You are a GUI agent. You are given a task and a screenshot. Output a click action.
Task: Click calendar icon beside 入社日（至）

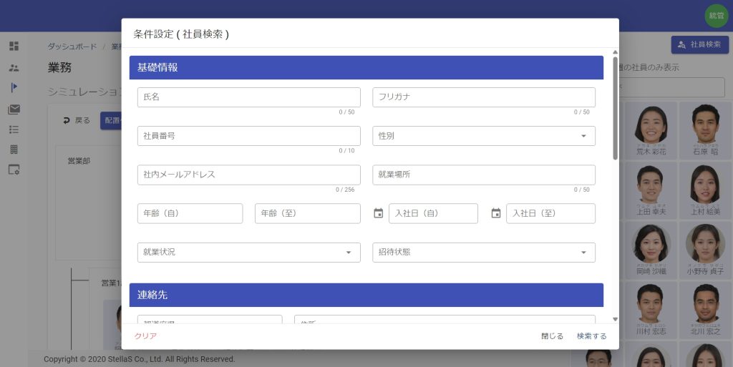click(496, 213)
